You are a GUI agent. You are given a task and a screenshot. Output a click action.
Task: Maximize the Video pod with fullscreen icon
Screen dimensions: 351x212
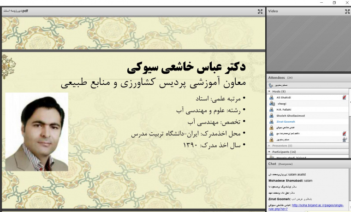point(347,12)
